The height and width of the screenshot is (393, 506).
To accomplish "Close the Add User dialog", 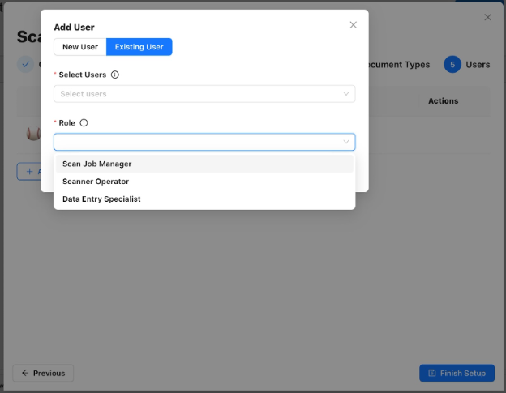I will [353, 25].
